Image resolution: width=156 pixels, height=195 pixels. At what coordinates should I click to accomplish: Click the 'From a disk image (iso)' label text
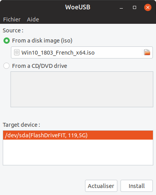pos(42,41)
